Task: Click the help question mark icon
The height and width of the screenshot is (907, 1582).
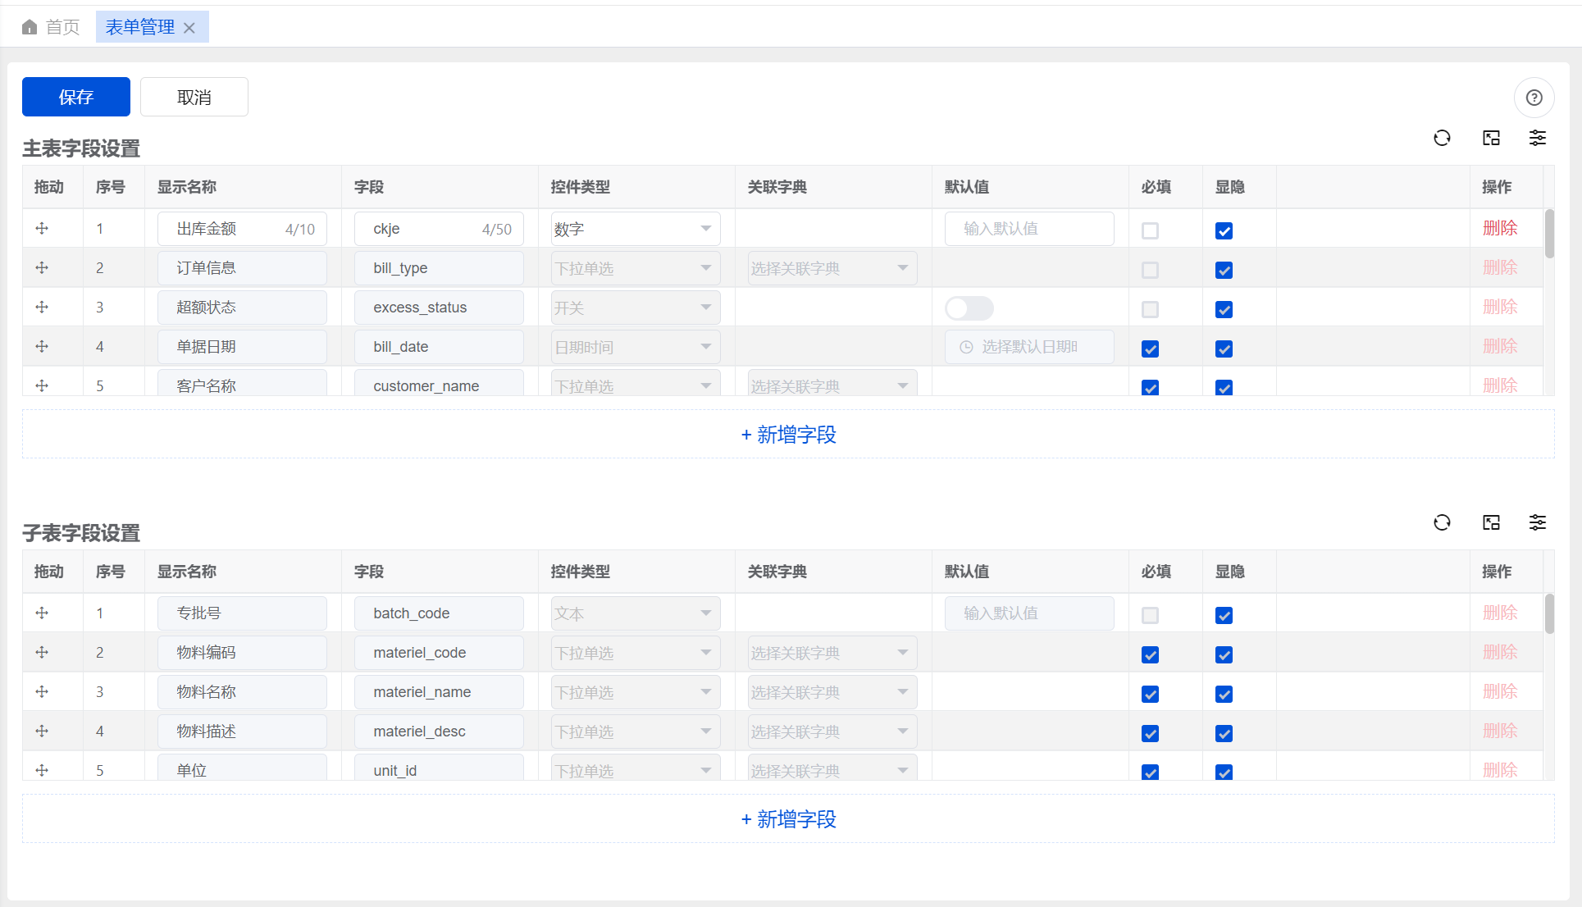Action: pyautogui.click(x=1534, y=98)
